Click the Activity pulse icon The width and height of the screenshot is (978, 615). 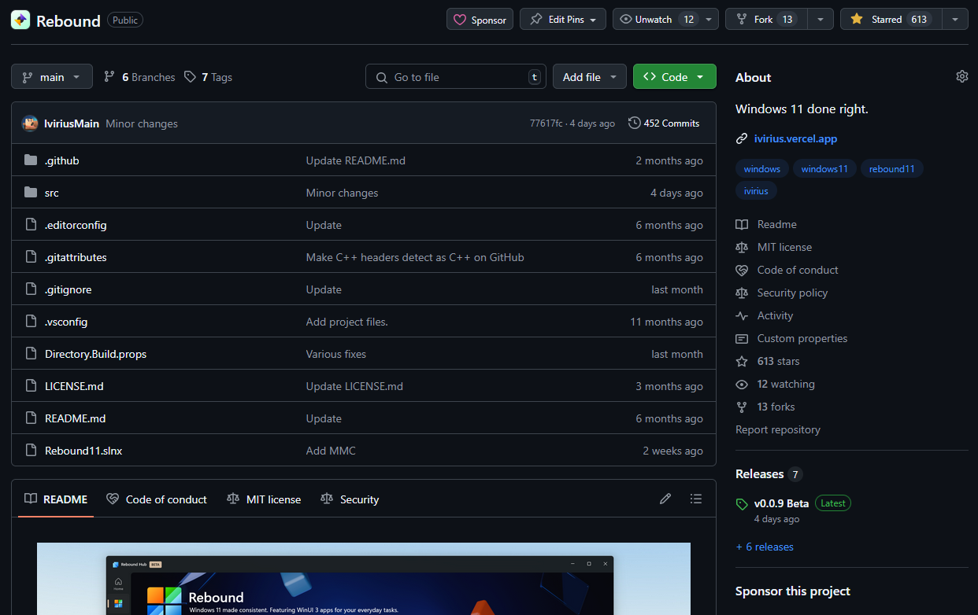[x=742, y=315]
